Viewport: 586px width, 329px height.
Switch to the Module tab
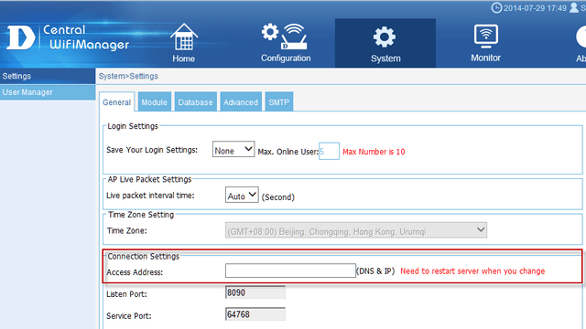155,101
